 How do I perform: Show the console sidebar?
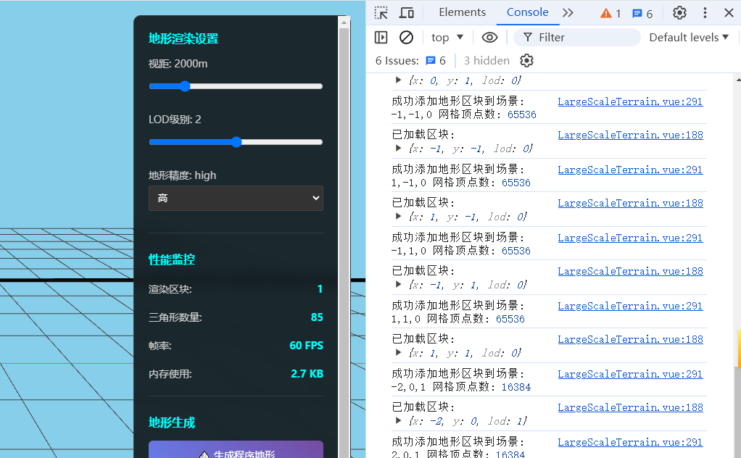pos(381,37)
